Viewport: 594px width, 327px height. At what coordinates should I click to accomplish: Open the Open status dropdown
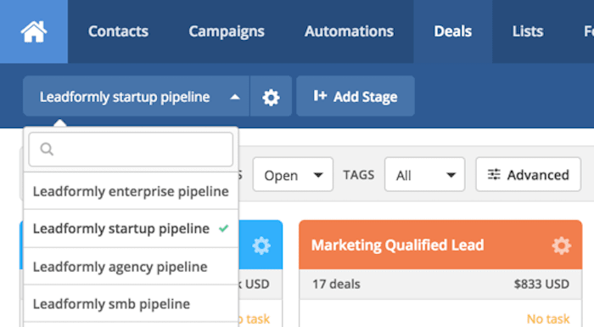(x=293, y=175)
